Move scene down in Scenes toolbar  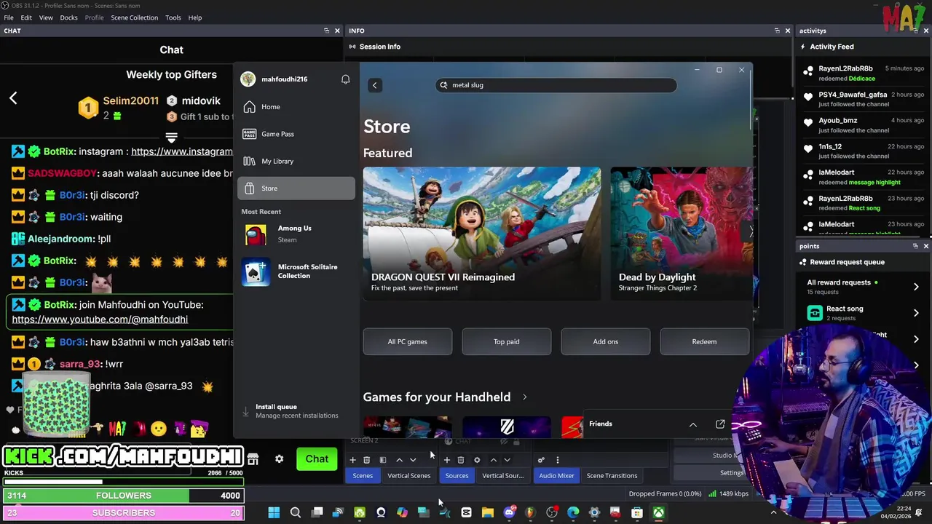point(413,460)
